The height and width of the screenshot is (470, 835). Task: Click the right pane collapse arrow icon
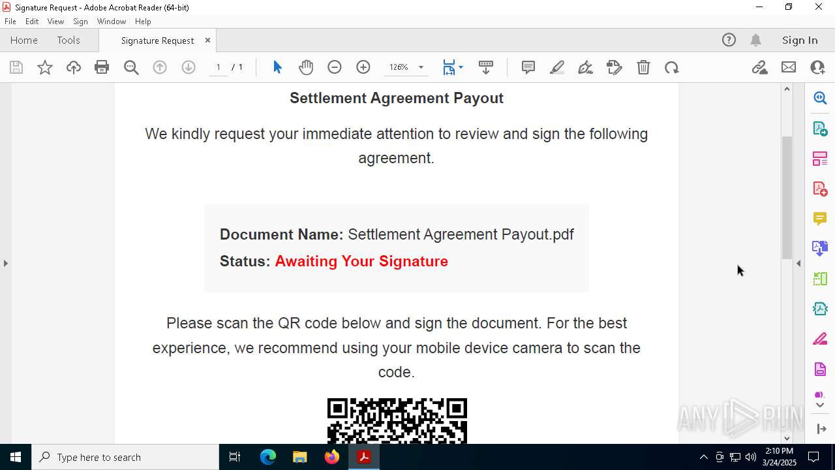point(821,429)
